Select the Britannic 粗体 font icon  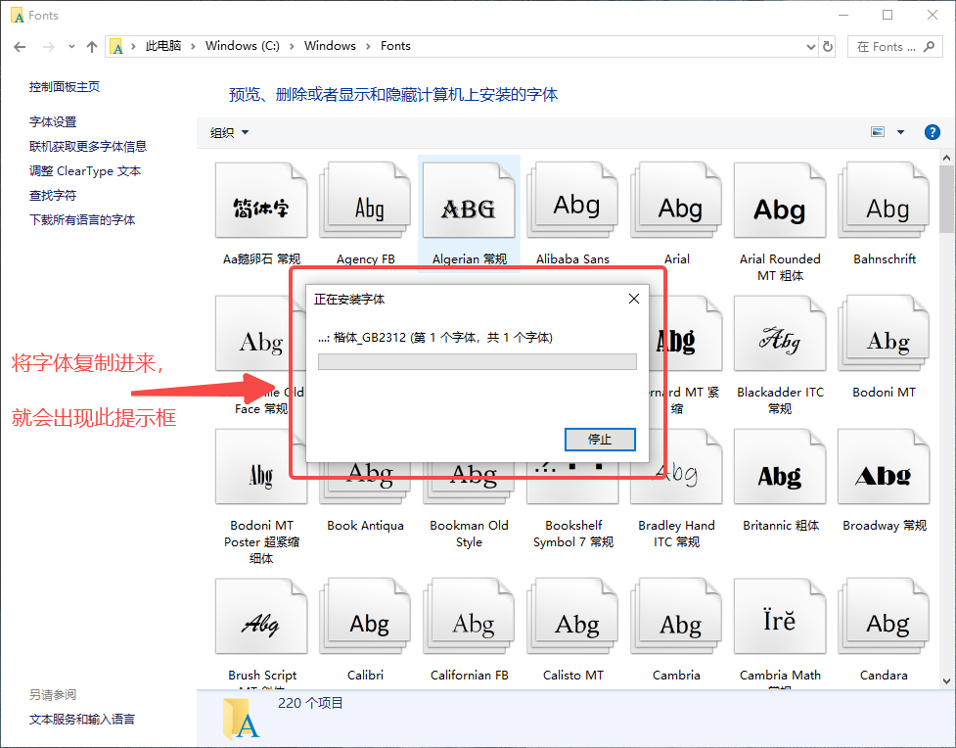[x=780, y=467]
